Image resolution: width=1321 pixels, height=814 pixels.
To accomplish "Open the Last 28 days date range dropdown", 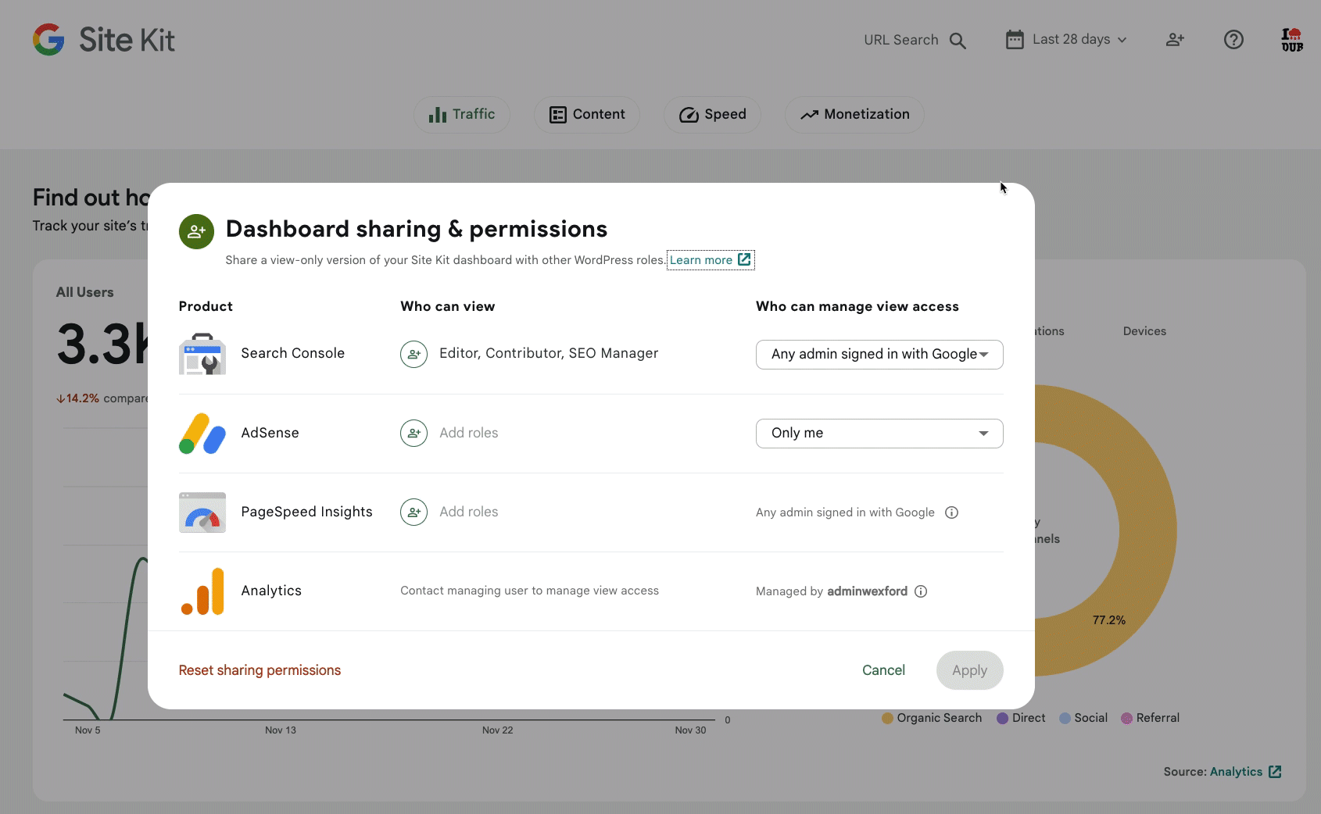I will coord(1067,40).
